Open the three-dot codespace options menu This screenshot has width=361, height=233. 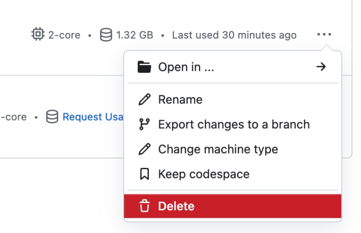tap(324, 35)
